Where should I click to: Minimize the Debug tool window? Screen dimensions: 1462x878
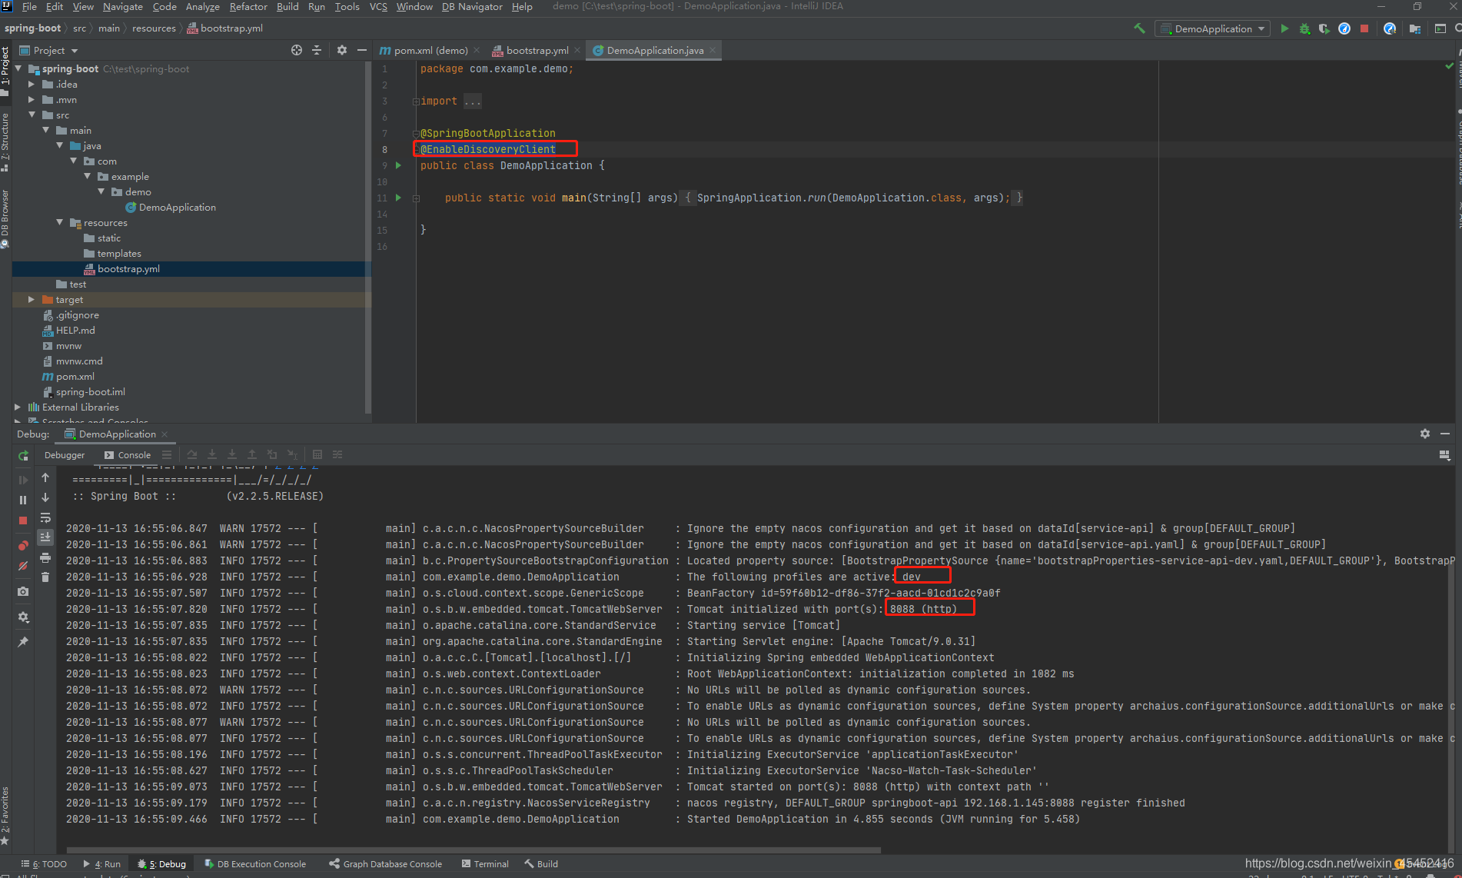[1445, 434]
